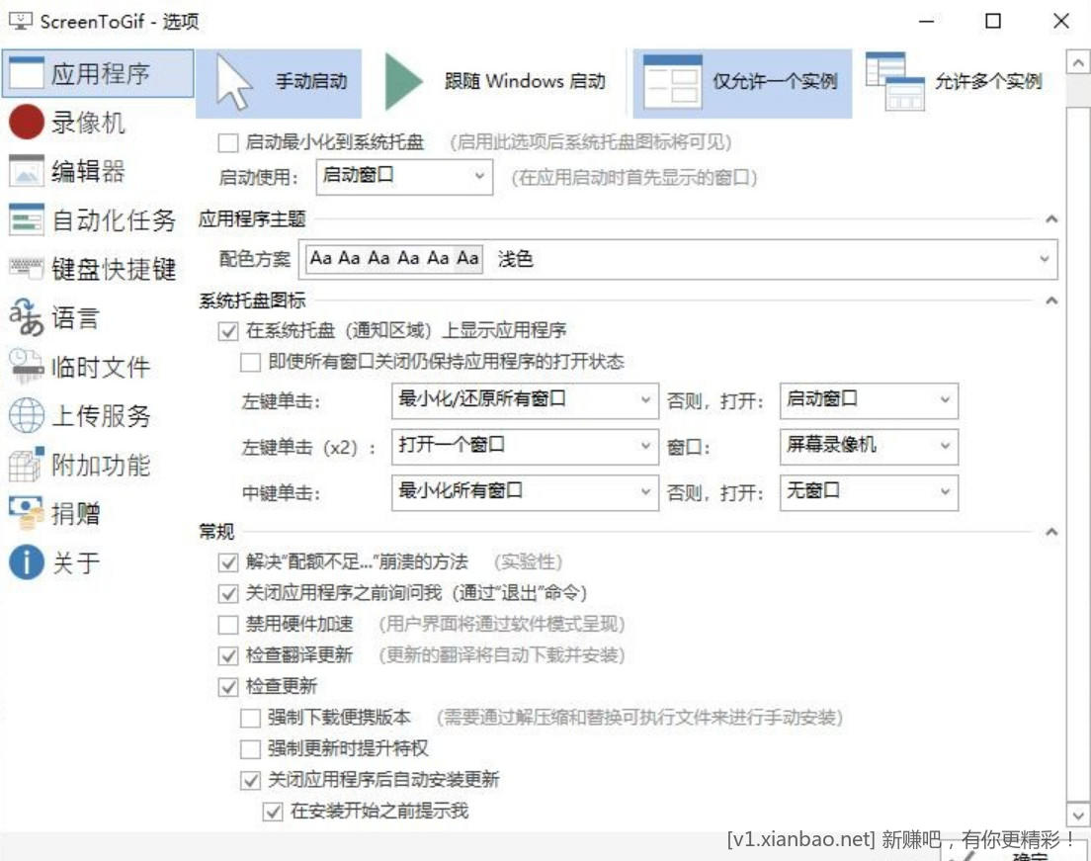The height and width of the screenshot is (861, 1091).
Task: Select 仅允许一个实例 option
Action: 742,83
